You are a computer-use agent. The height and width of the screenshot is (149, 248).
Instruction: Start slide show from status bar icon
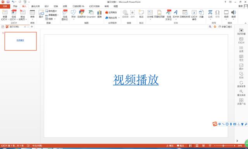[x=210, y=146]
